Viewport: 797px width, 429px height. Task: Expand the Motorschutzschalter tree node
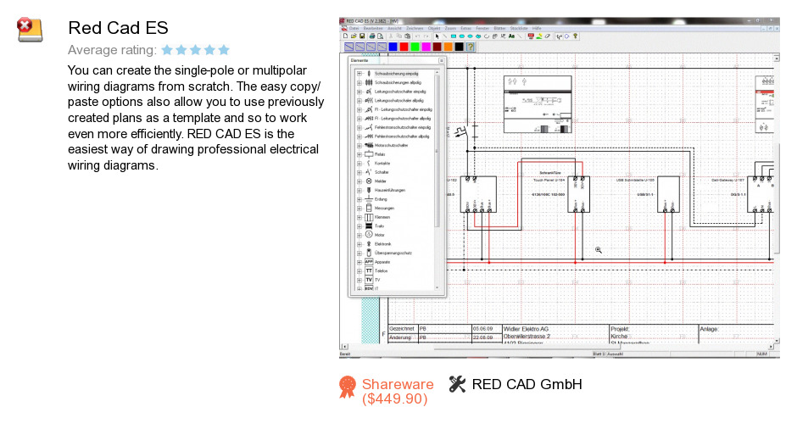359,145
